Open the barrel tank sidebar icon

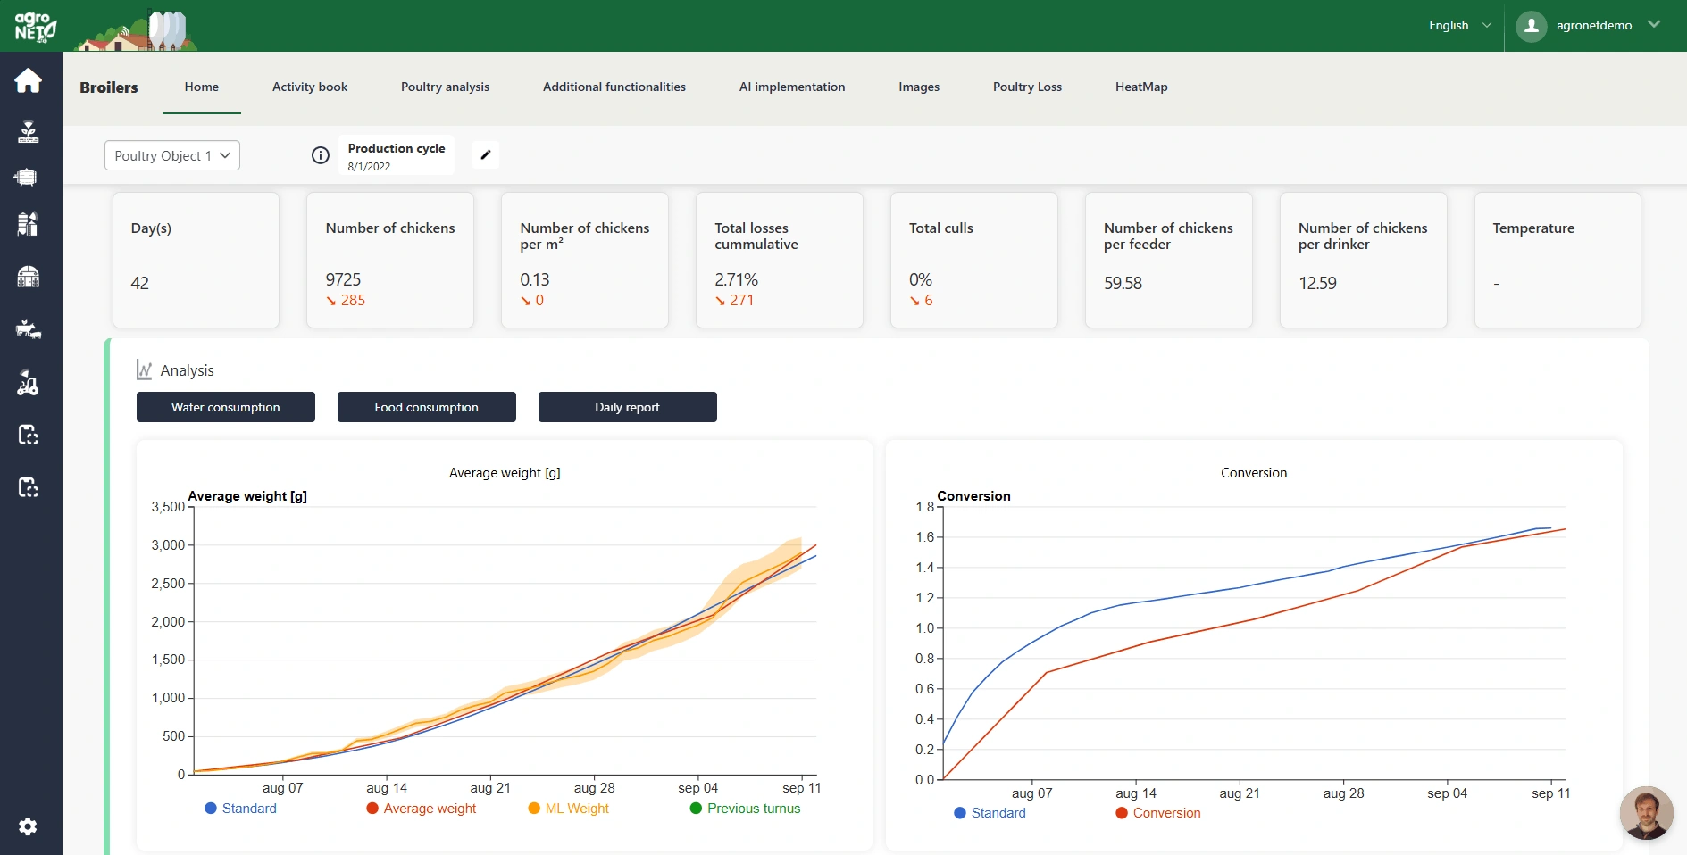tap(26, 177)
